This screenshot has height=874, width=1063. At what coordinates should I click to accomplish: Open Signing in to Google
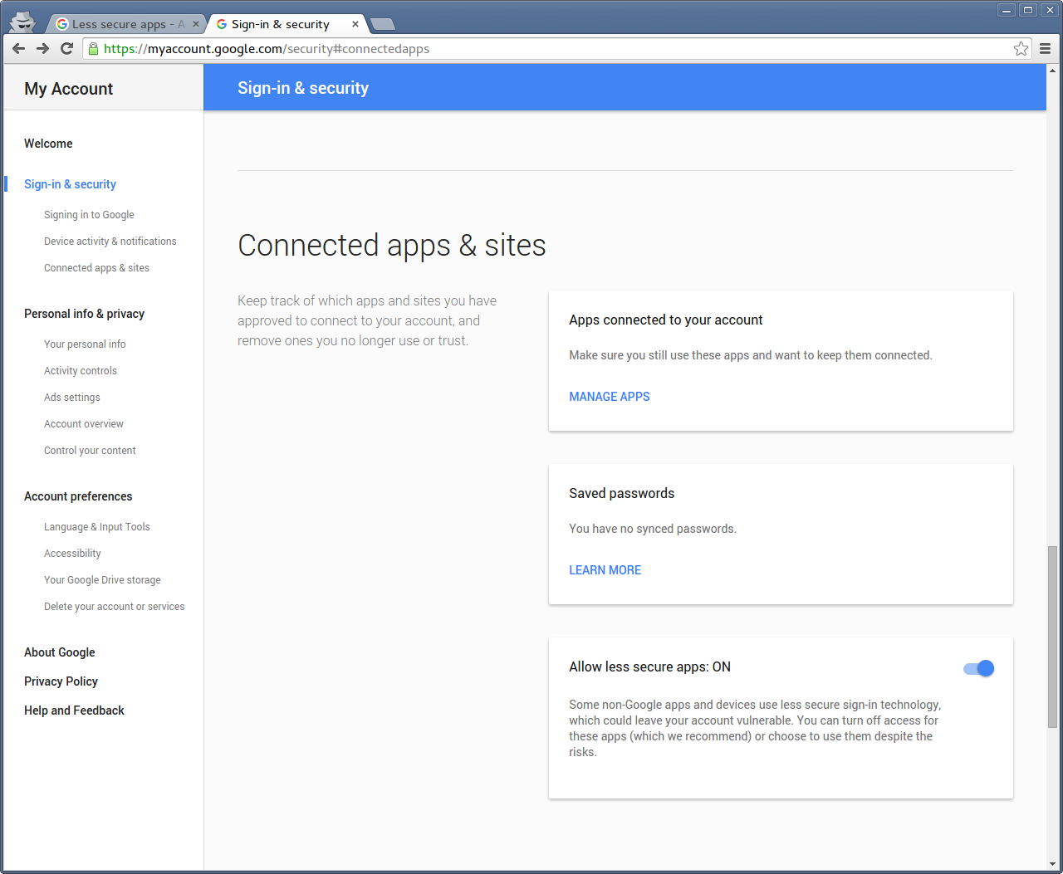(x=89, y=215)
